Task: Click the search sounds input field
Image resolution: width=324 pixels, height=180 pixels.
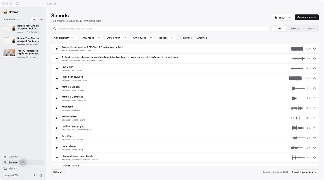Action: (160, 29)
